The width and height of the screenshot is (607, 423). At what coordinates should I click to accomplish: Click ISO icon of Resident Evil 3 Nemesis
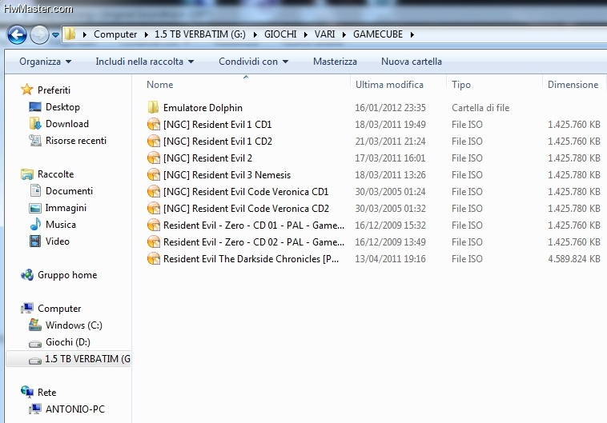click(x=154, y=175)
